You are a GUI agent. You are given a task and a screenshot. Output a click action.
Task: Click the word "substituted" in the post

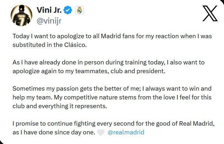coord(28,45)
